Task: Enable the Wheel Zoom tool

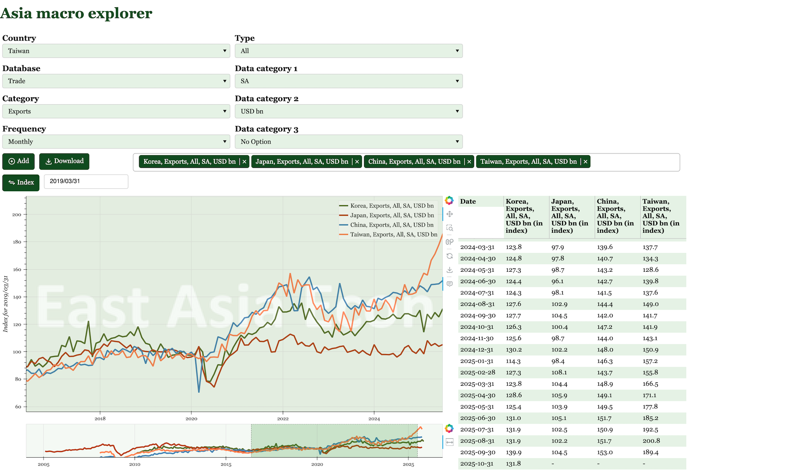Action: coord(449,242)
